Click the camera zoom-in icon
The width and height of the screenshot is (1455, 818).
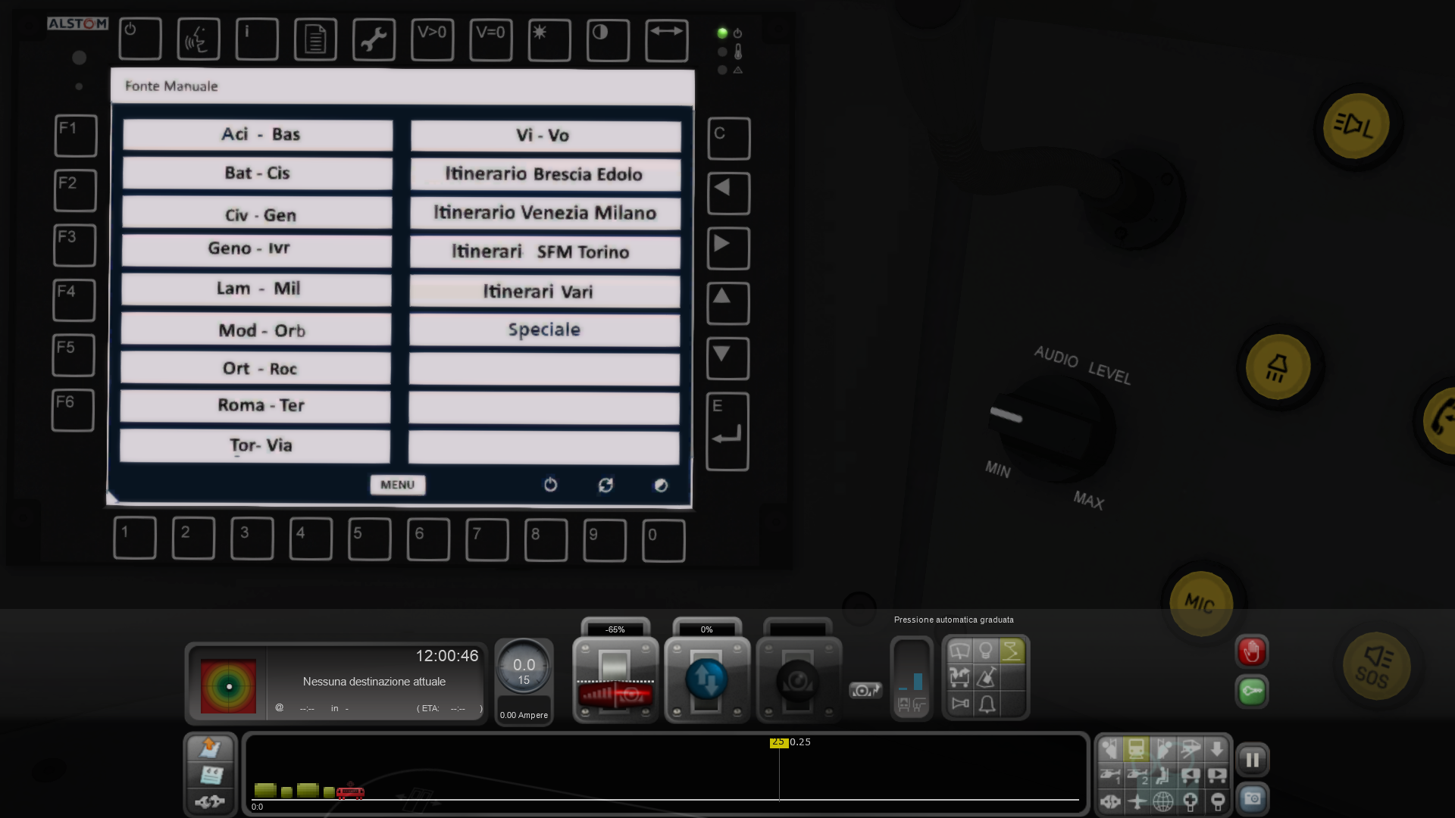click(1191, 801)
